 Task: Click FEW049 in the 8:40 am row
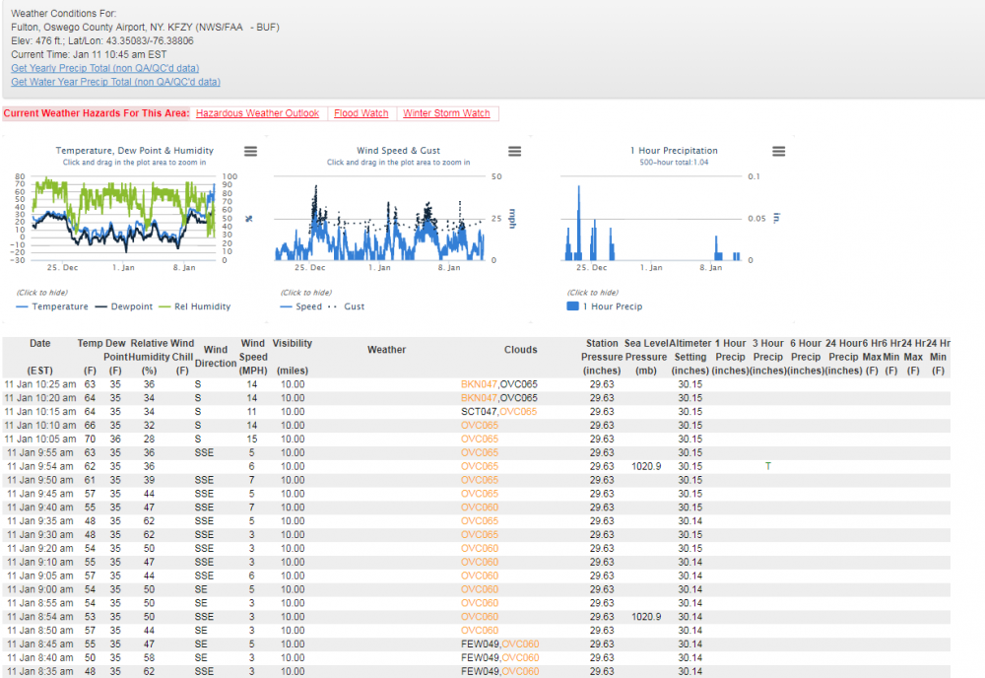[x=481, y=658]
